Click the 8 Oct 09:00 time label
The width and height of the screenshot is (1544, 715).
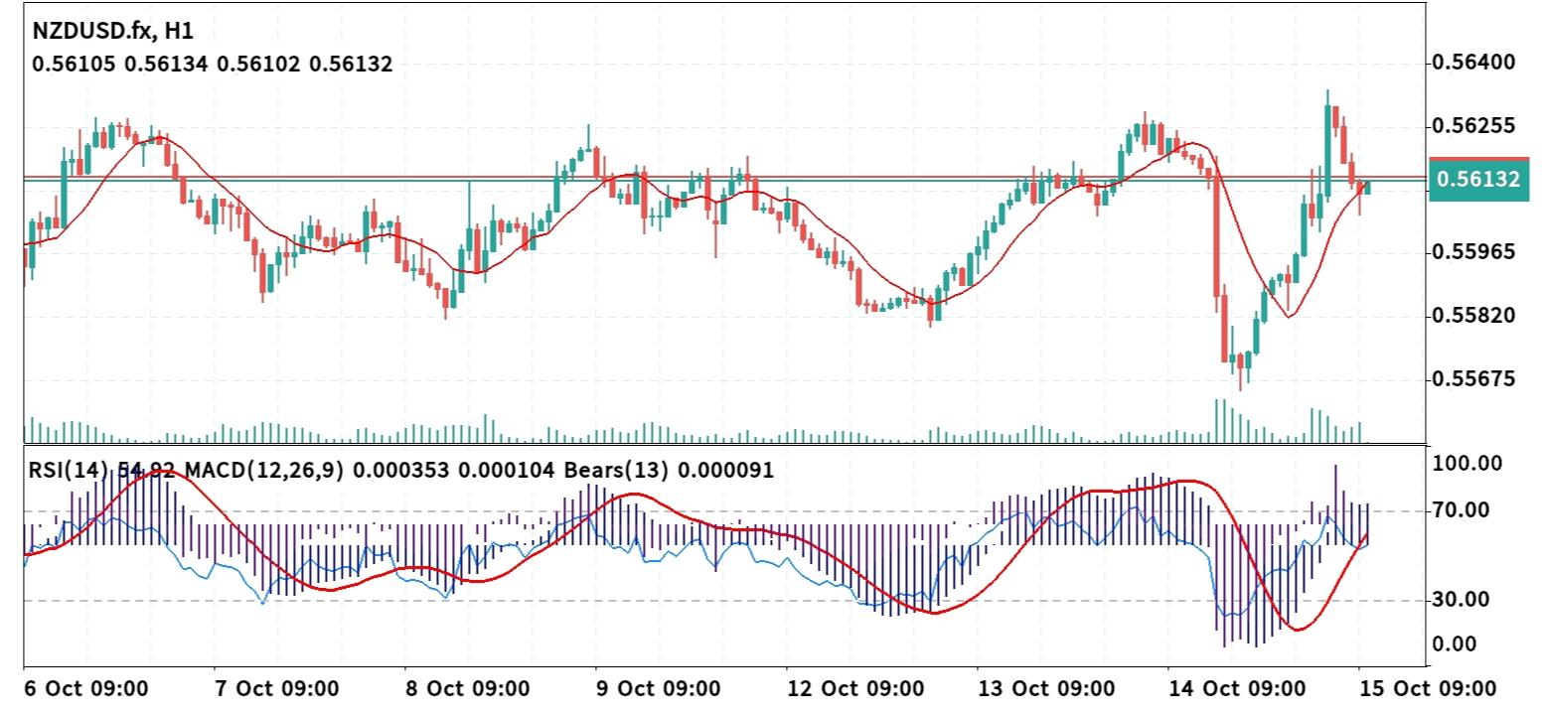click(467, 689)
